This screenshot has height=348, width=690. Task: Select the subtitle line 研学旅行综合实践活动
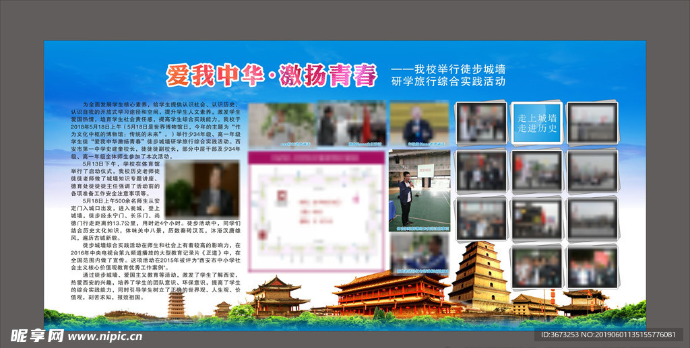tap(448, 81)
